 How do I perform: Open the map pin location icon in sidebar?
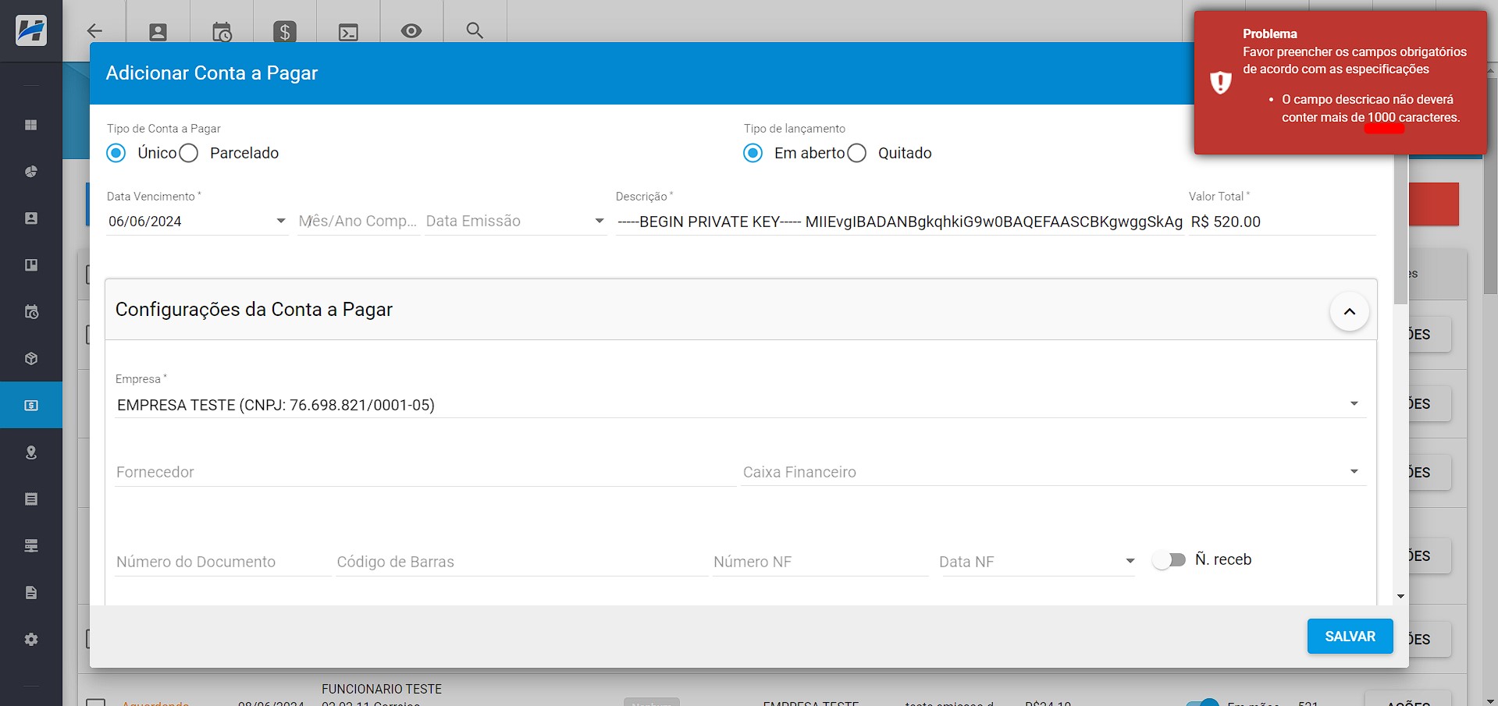pyautogui.click(x=31, y=452)
